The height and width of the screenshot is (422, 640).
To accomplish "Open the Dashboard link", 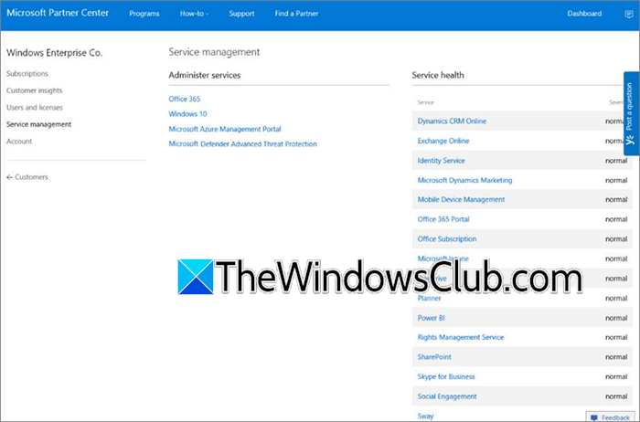I will click(584, 14).
